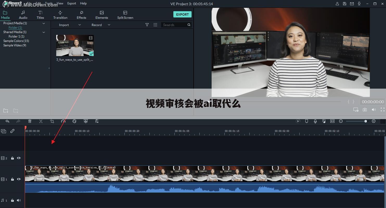386x208 pixels.
Task: Open the Crop and Zoom tool
Action: (x=52, y=121)
